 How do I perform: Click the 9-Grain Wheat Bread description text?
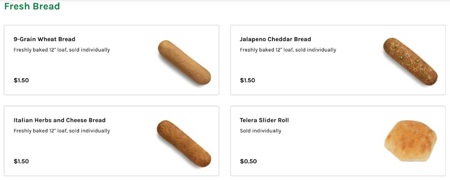point(62,50)
